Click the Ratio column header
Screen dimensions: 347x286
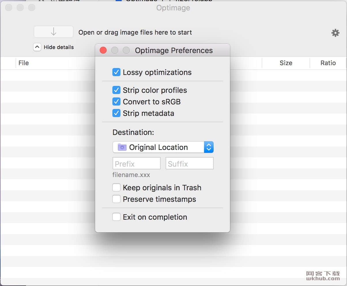pos(328,63)
